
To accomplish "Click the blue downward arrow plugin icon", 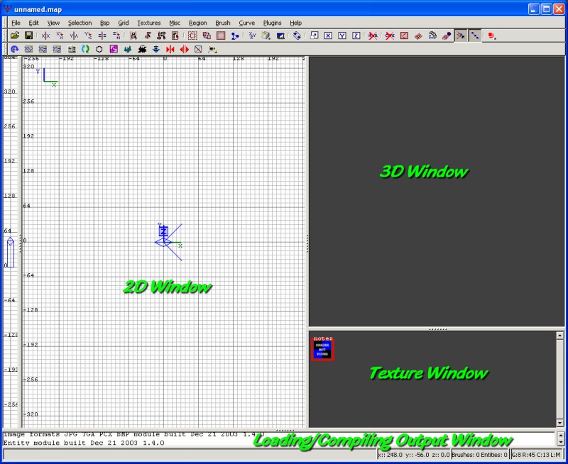I will tap(156, 49).
